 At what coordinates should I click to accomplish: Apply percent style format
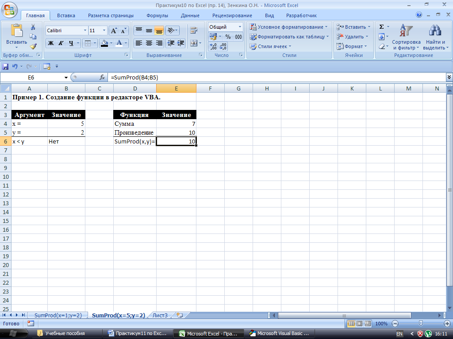point(228,37)
